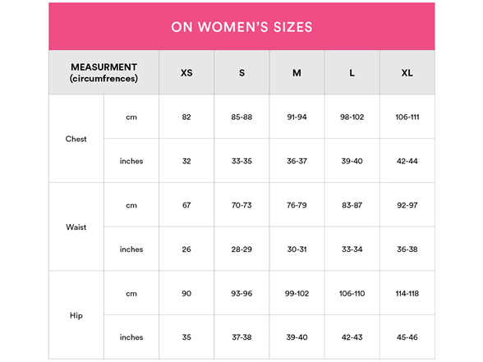Select the waist inches value 26
Screen dimensions: 483x362
pos(186,249)
